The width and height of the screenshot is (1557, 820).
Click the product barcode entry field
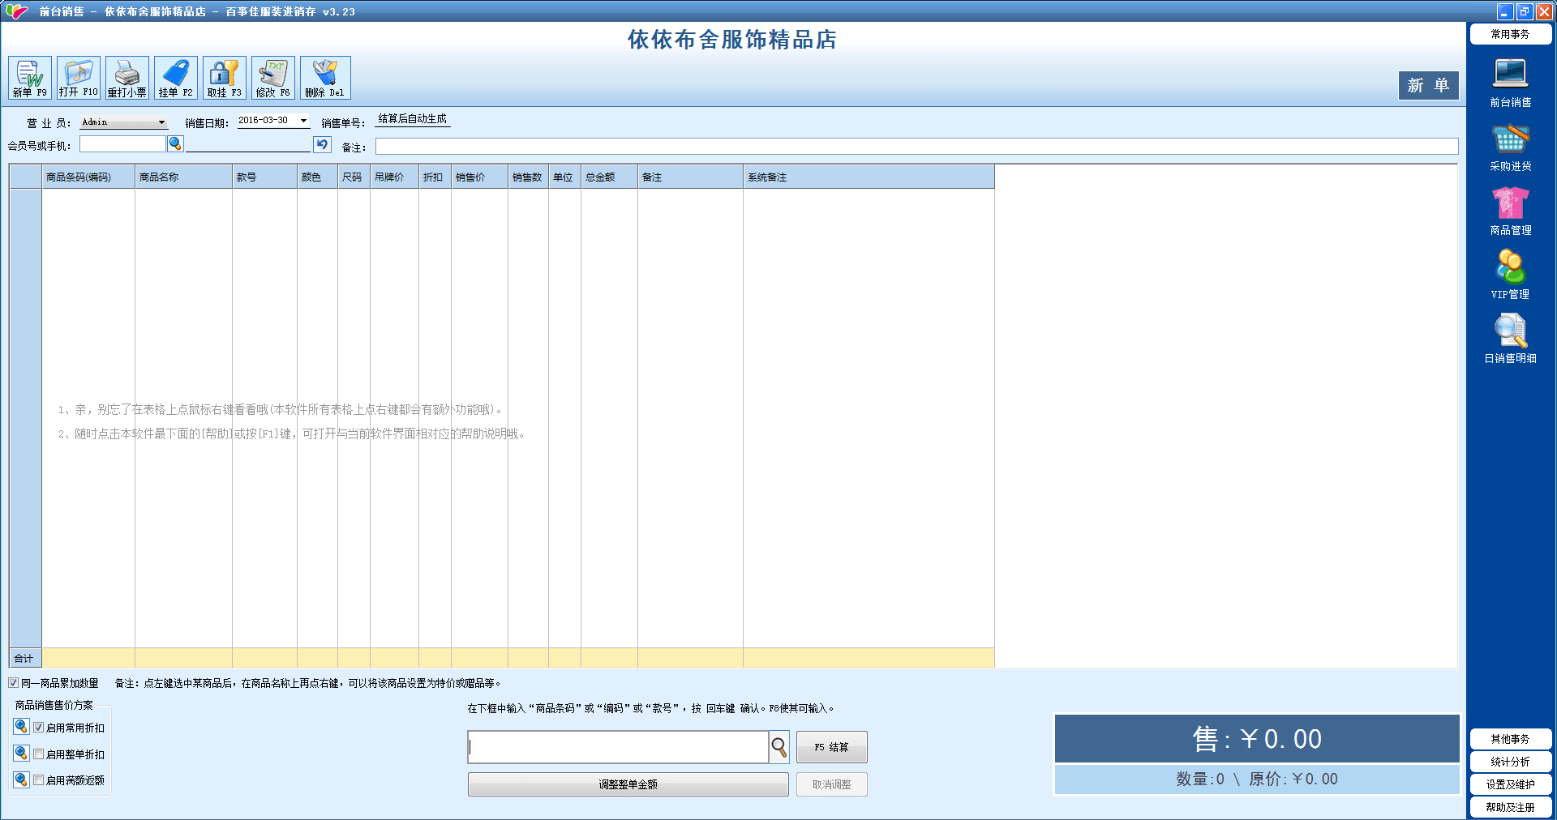[618, 747]
